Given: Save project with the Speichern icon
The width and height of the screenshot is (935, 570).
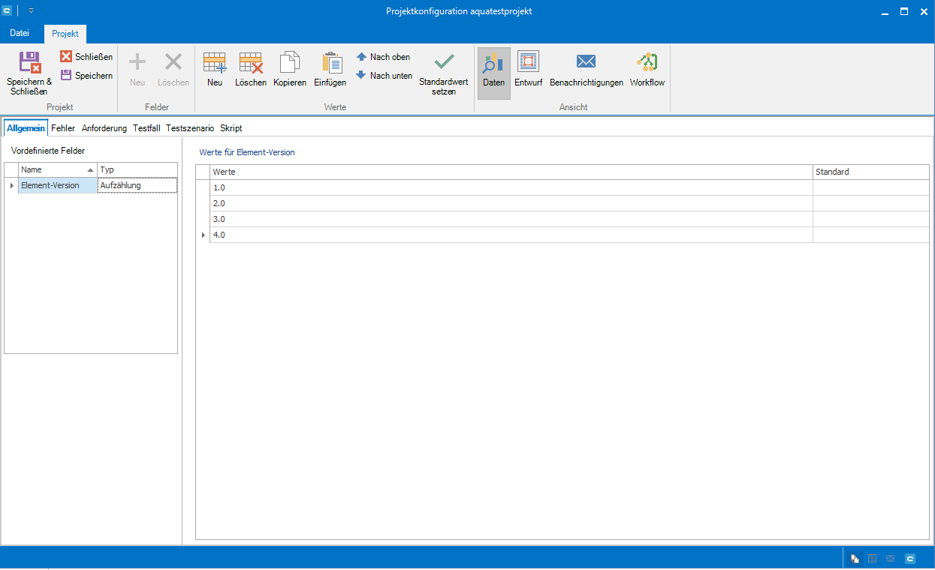Looking at the screenshot, I should 86,76.
